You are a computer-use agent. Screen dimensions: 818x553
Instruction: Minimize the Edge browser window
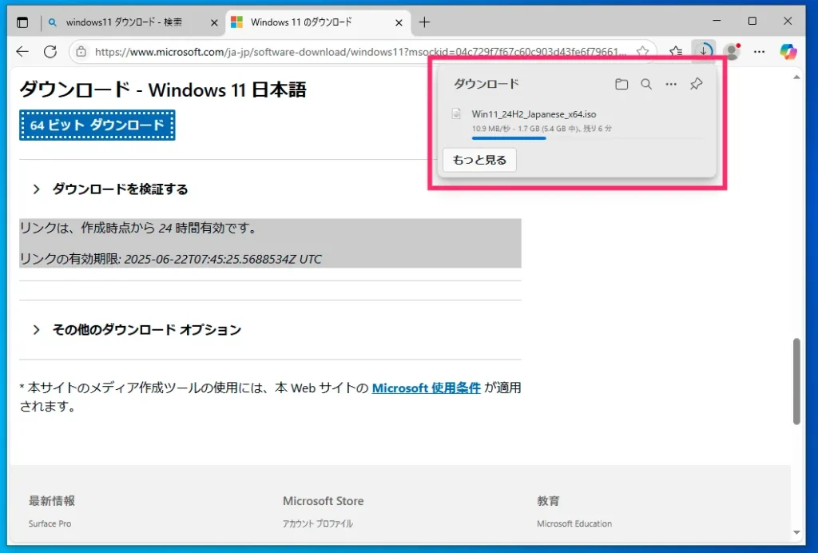click(x=717, y=21)
